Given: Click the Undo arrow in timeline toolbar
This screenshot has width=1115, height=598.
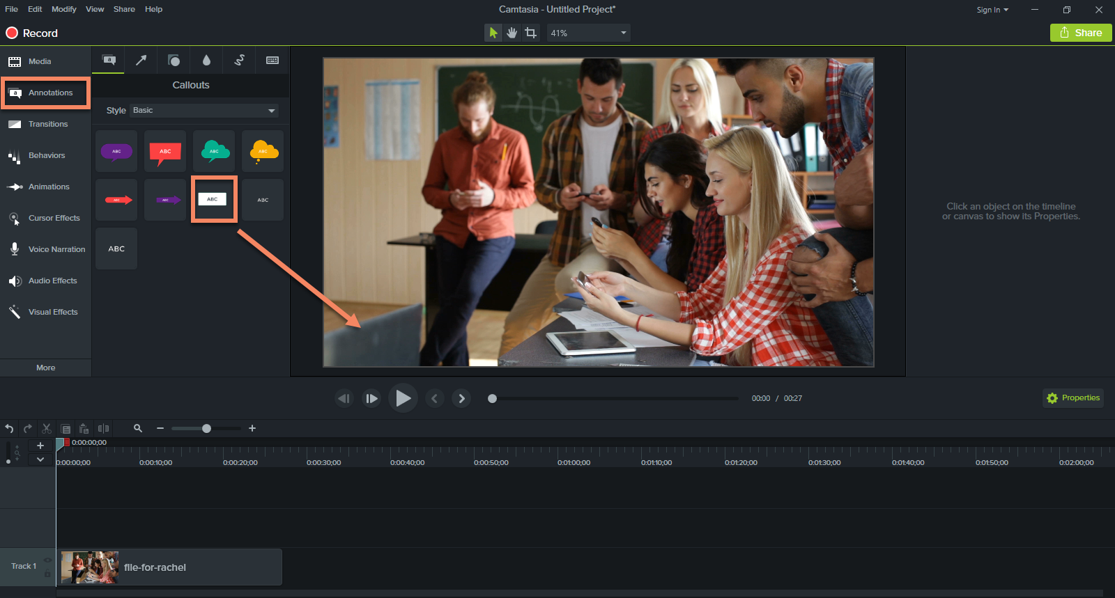Looking at the screenshot, I should [9, 429].
